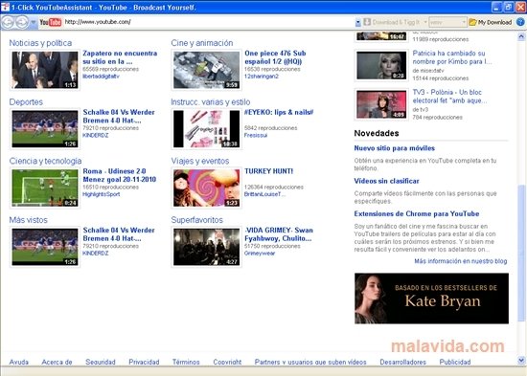Play the VIDA GRIMEY Swan Fyahbwoy thumbnail

point(207,247)
